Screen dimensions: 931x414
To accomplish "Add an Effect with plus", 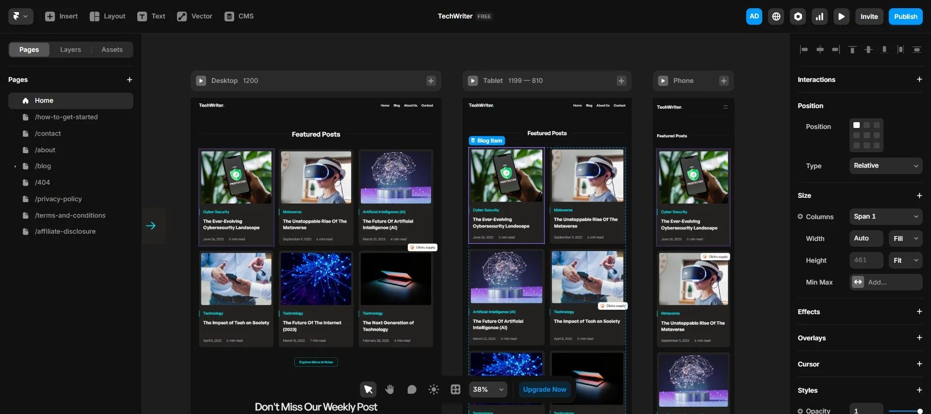I will (x=919, y=312).
